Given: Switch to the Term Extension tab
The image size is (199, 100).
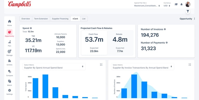Looking at the screenshot, I should 41,19.
